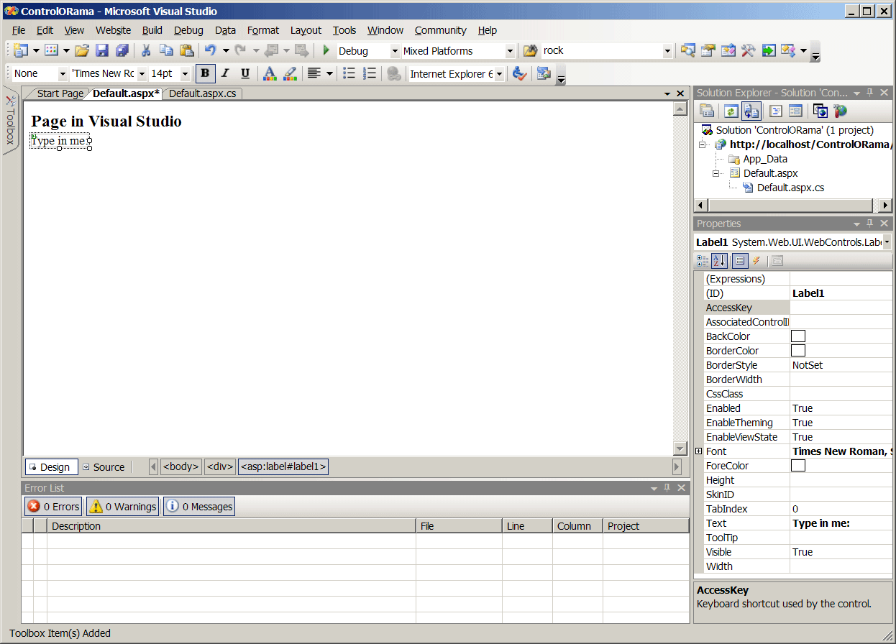
Task: Sort properties alphabetically with A-Z icon
Action: [x=719, y=261]
